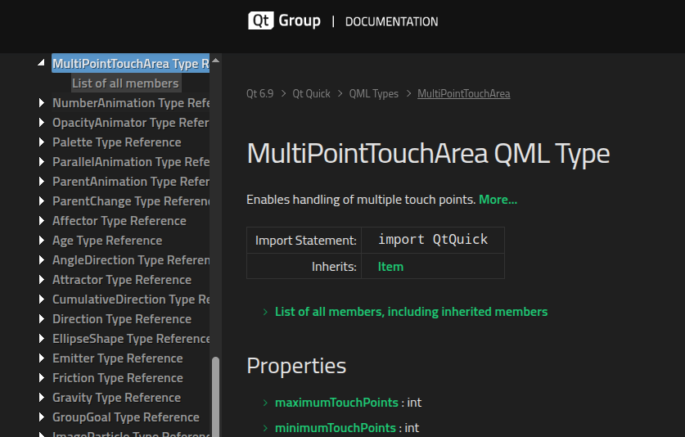Click the Qt Group logo

click(x=284, y=20)
